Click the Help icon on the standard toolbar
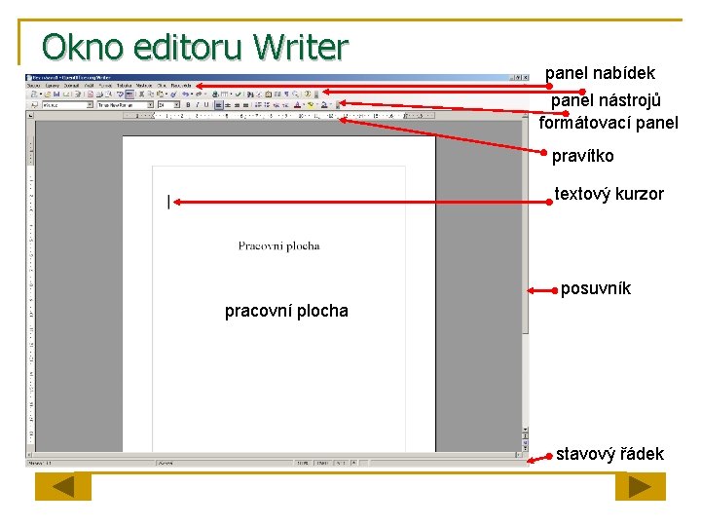Viewport: 701px width, 526px height. point(308,94)
